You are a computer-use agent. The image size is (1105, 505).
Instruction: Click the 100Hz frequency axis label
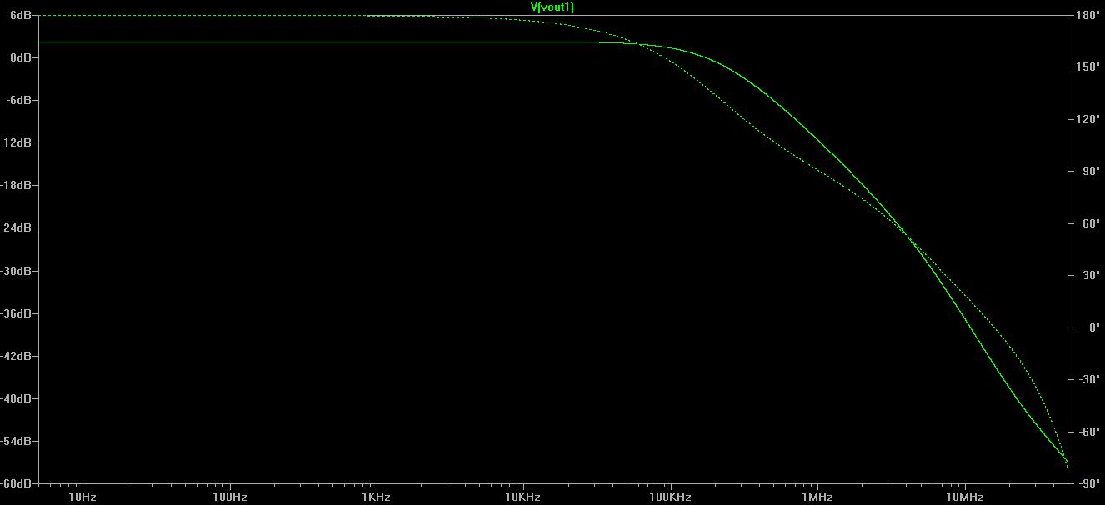pos(229,497)
